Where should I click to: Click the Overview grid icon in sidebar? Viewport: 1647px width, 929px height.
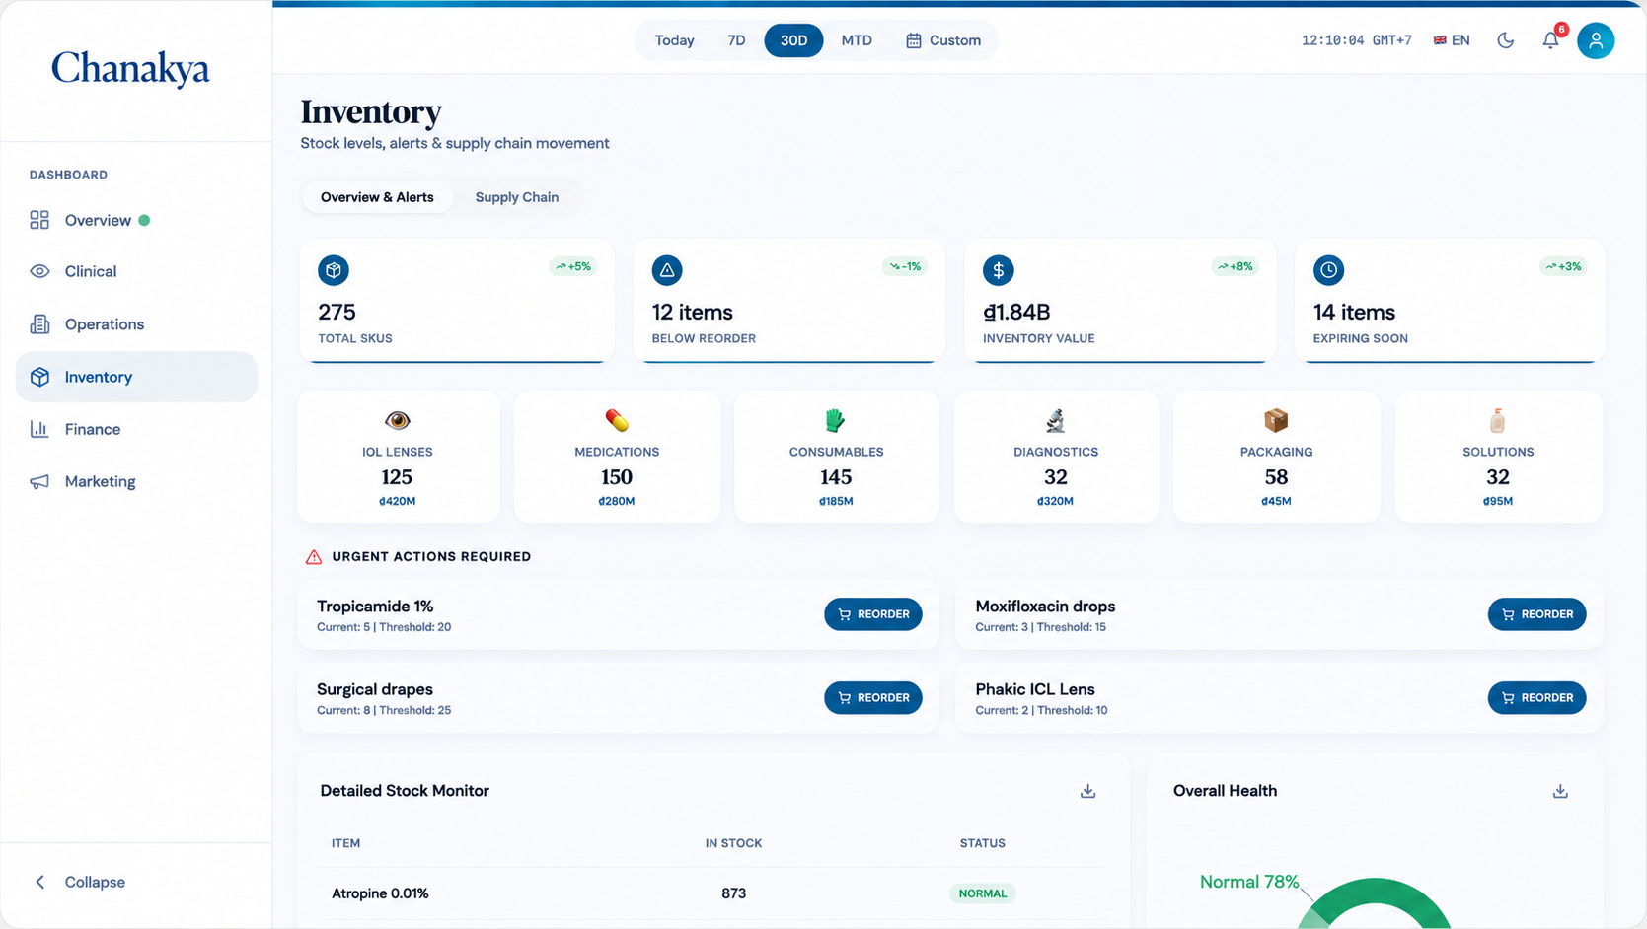coord(39,220)
